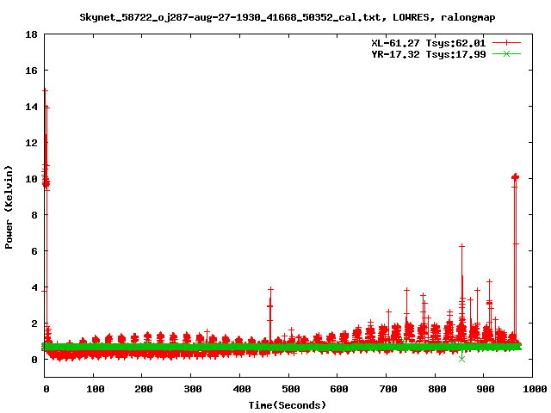Click x-axis tick label 600
This screenshot has width=551, height=413.
coord(339,389)
